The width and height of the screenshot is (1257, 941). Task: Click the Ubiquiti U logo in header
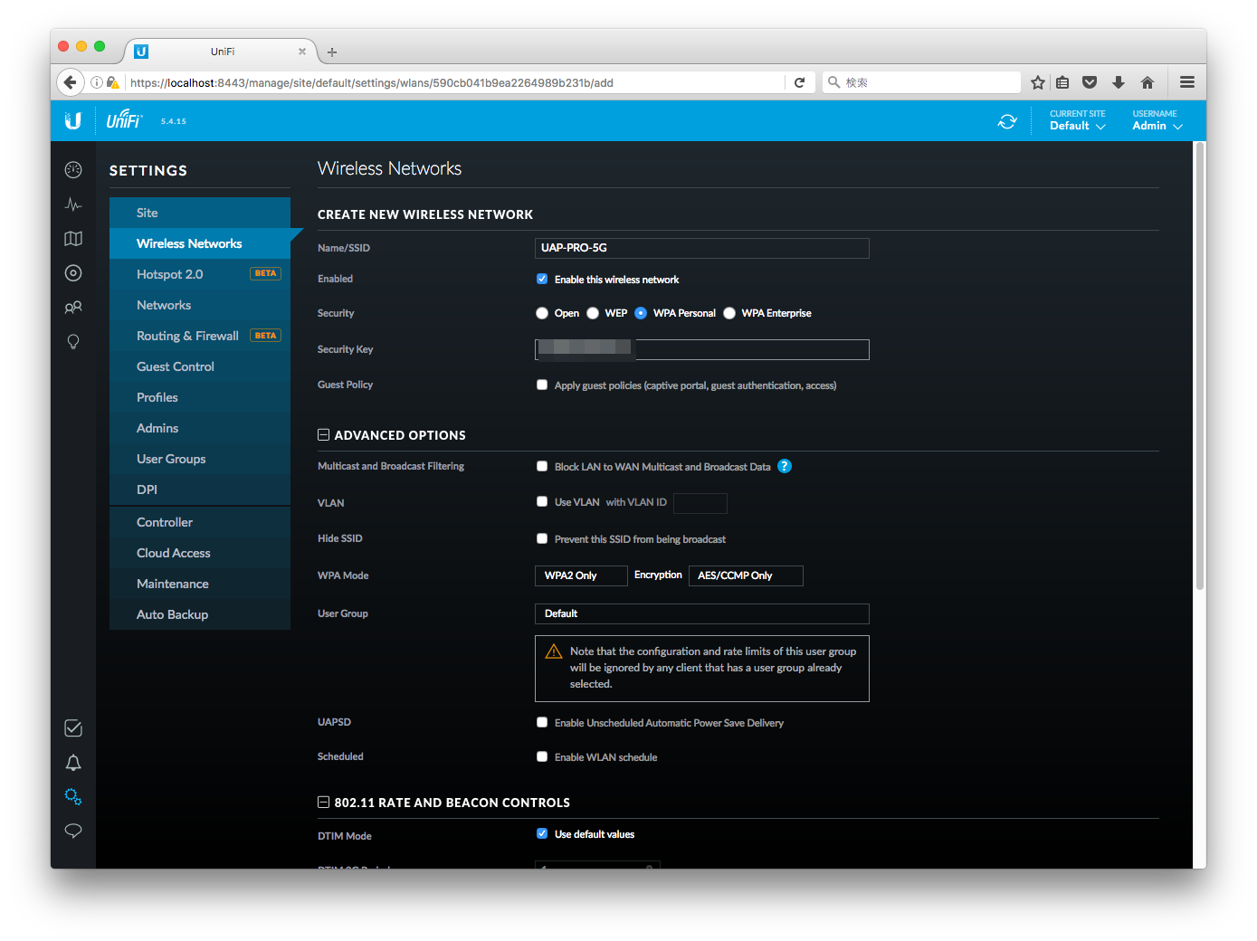tap(73, 120)
